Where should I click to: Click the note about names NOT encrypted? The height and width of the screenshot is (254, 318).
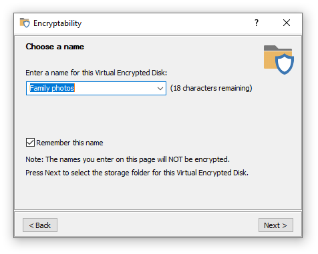(x=128, y=159)
